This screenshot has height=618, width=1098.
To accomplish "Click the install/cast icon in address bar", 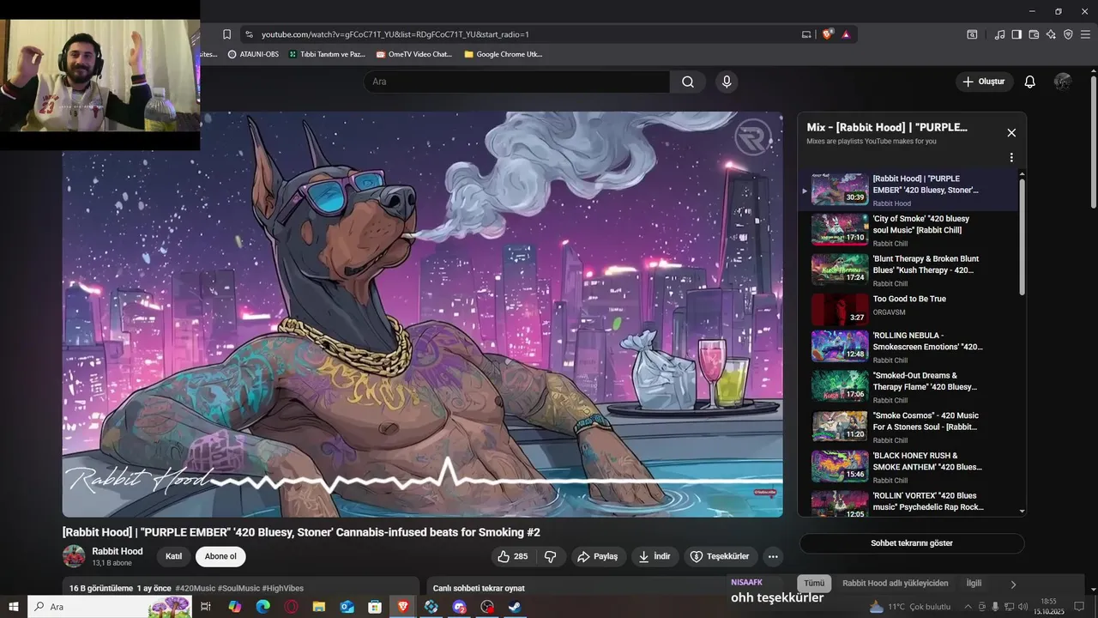I will 806,34.
